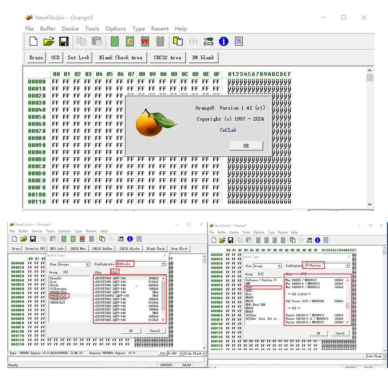Select PAZ Vector 2018 / MB96F696 chip
The height and width of the screenshot is (388, 388).
tap(315, 301)
